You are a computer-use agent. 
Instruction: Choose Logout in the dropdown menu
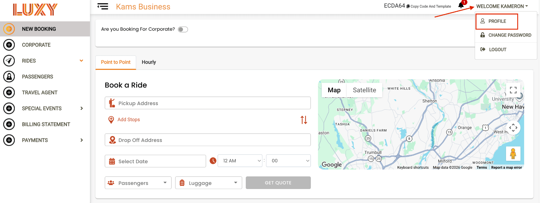[498, 50]
